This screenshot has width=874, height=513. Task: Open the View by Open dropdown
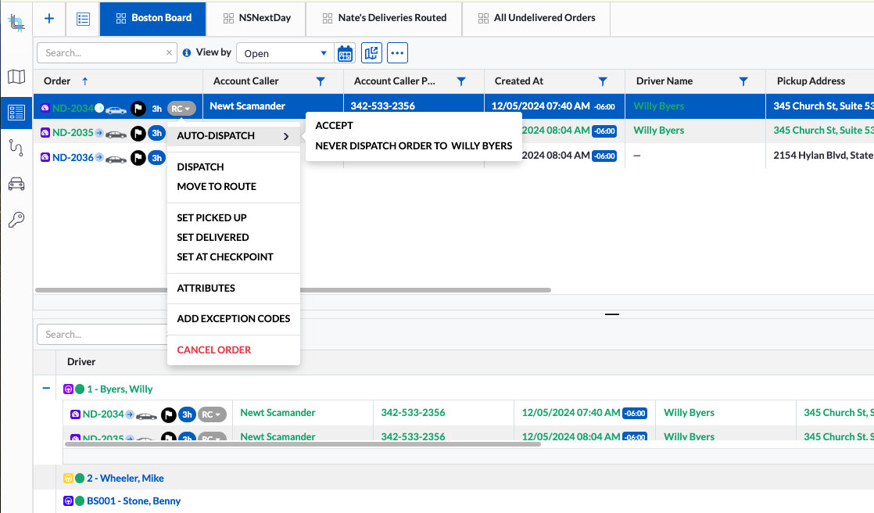285,53
